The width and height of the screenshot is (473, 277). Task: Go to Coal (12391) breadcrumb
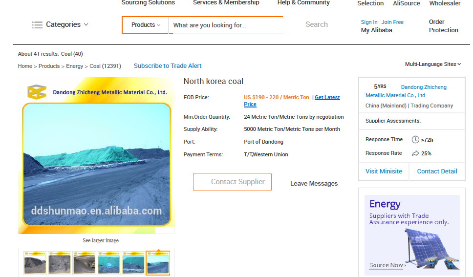pyautogui.click(x=105, y=66)
